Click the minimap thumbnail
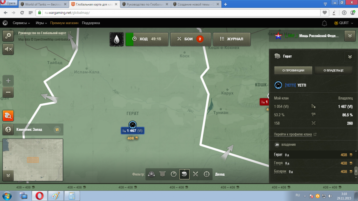358x201 pixels. click(x=33, y=160)
